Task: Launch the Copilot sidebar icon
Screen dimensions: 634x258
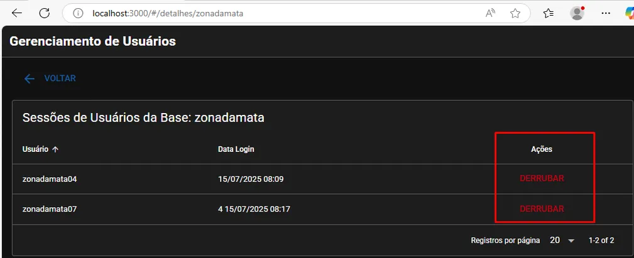Action: tap(629, 13)
